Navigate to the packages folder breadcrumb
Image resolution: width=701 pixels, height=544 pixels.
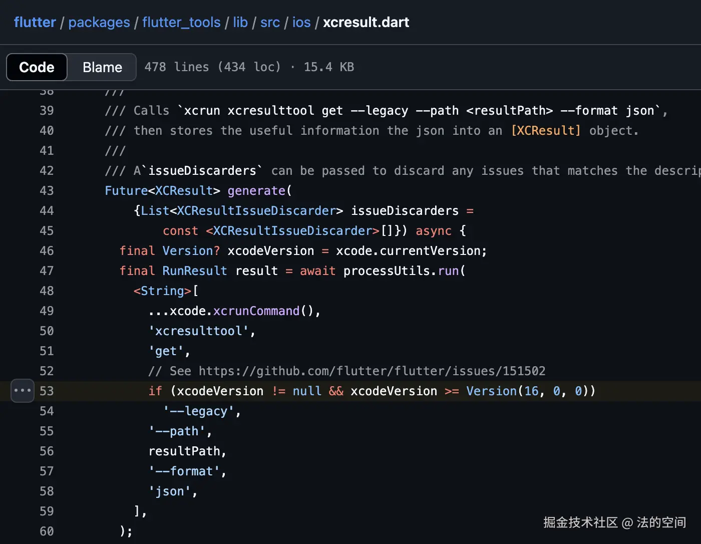99,23
